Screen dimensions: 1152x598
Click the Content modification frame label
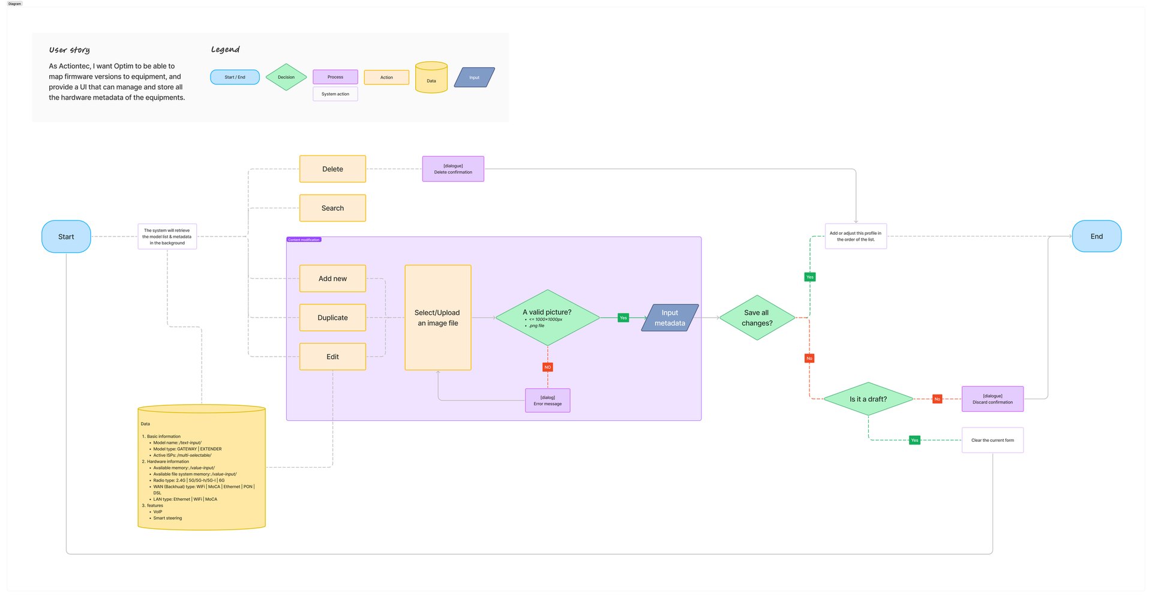(x=304, y=240)
